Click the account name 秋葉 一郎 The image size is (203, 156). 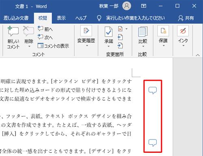pos(109,6)
